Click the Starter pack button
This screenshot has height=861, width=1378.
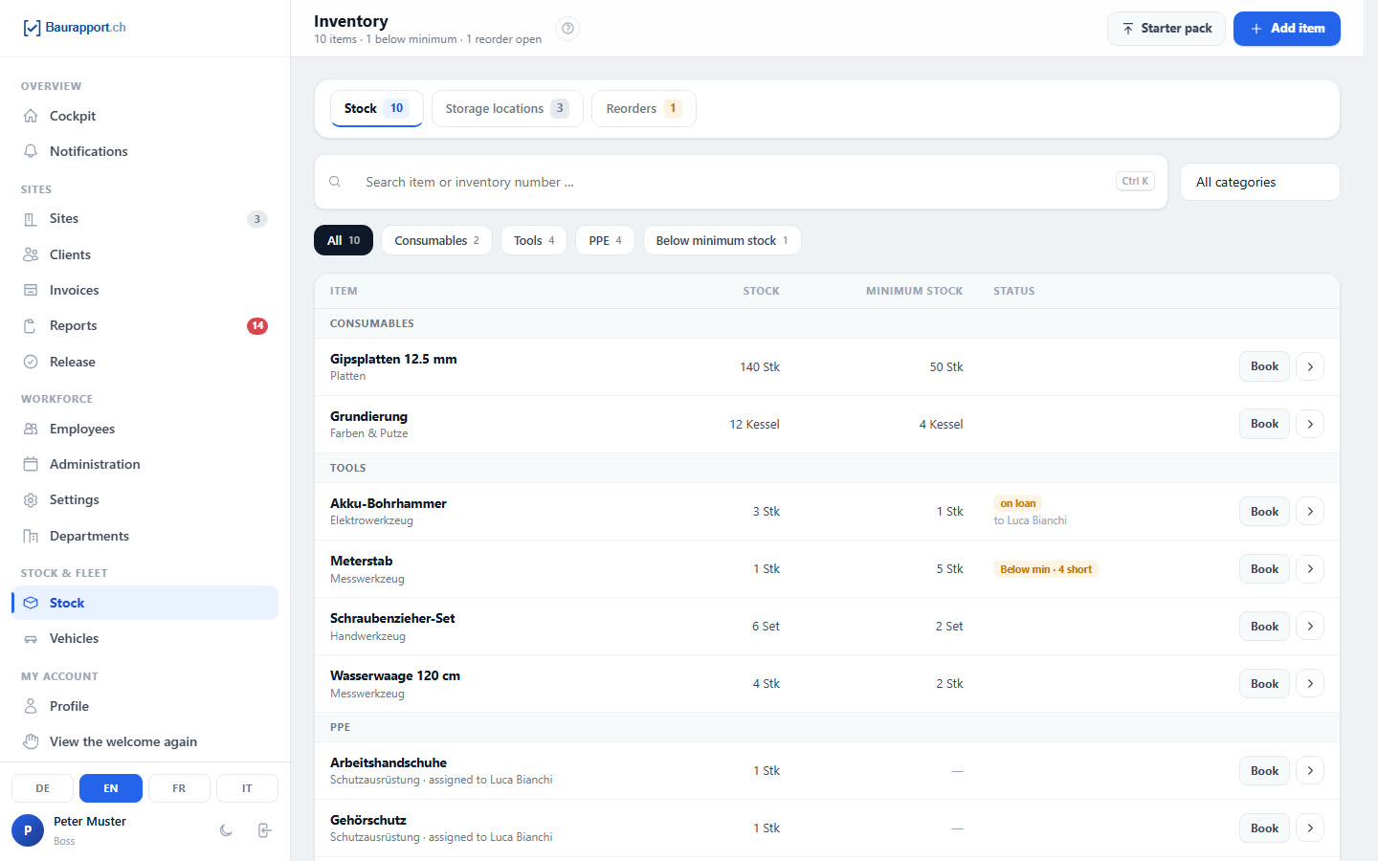(x=1167, y=29)
